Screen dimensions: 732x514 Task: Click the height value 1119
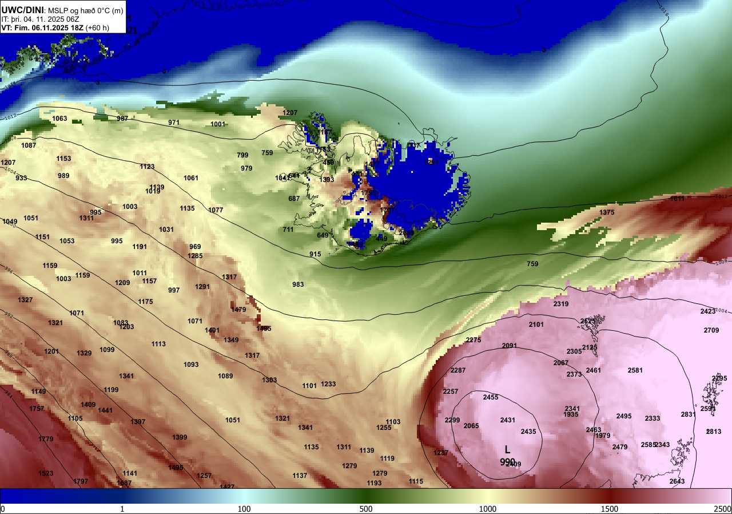(x=387, y=458)
